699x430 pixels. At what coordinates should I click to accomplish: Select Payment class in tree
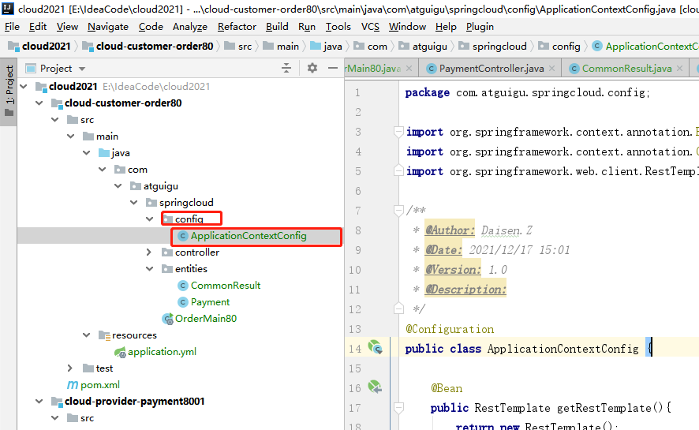(x=210, y=302)
